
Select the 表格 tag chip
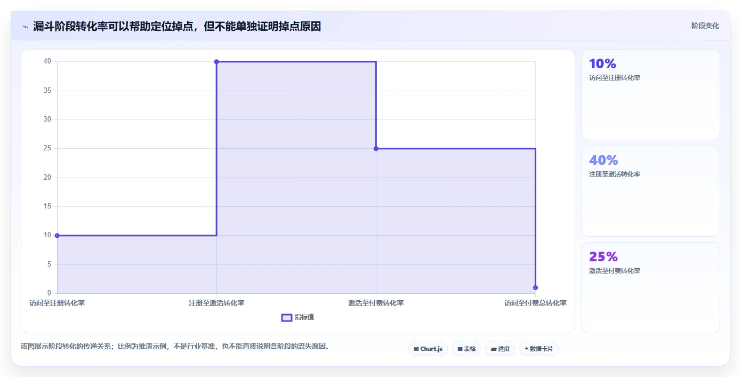coord(466,349)
